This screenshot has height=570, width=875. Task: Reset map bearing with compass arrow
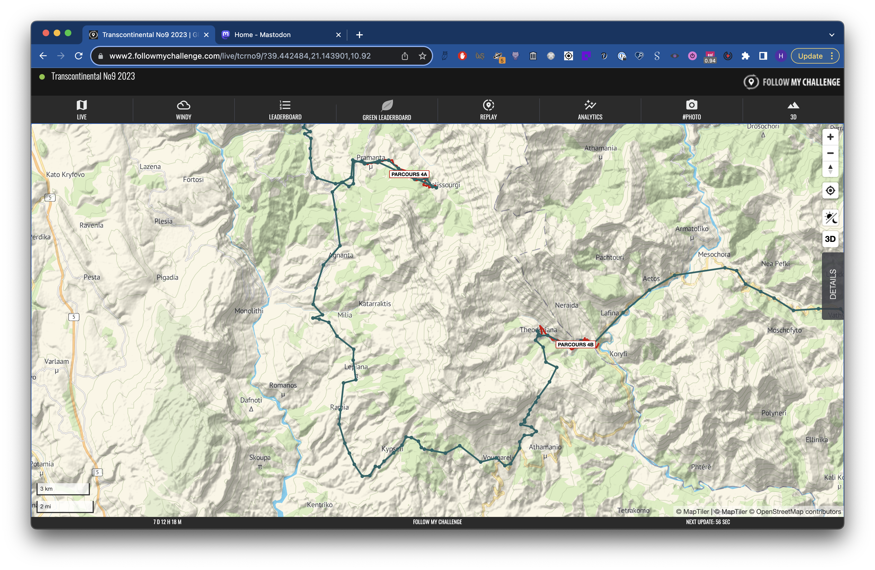[830, 169]
